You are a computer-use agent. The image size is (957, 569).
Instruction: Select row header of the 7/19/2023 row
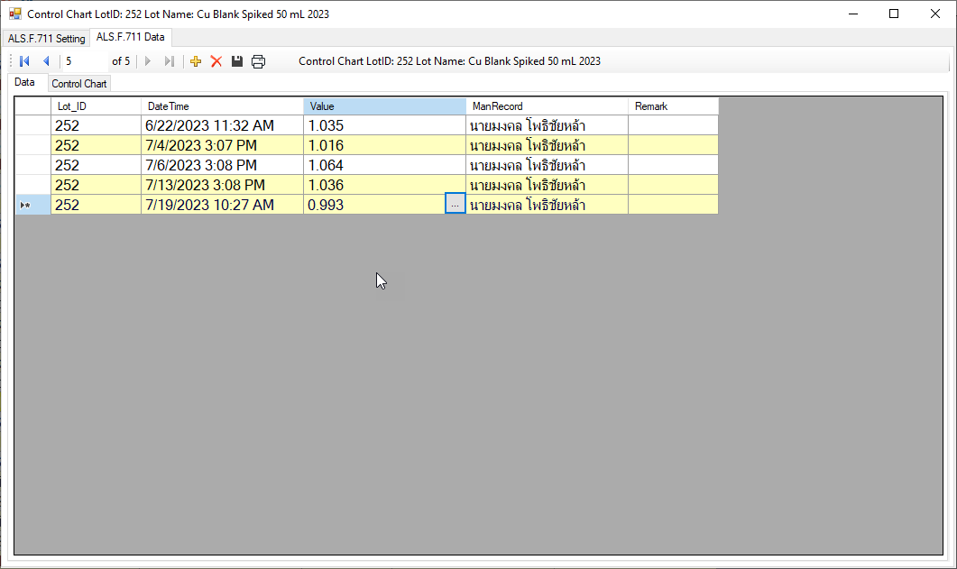click(x=32, y=206)
